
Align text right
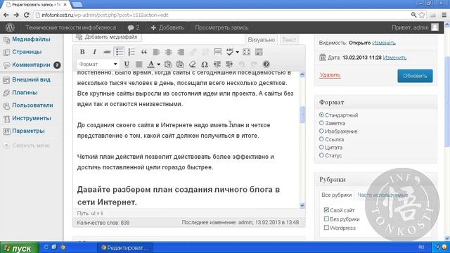tap(181, 52)
